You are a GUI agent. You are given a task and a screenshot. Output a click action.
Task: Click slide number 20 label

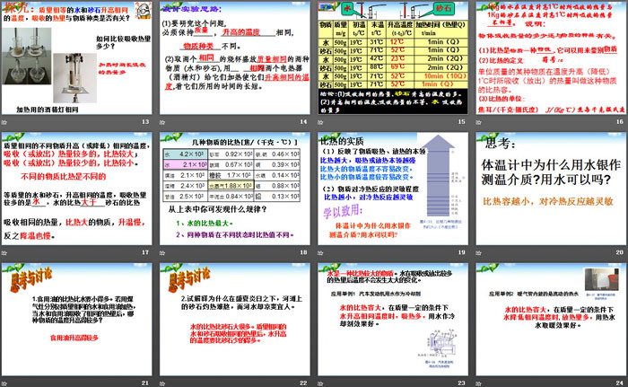tap(620, 252)
